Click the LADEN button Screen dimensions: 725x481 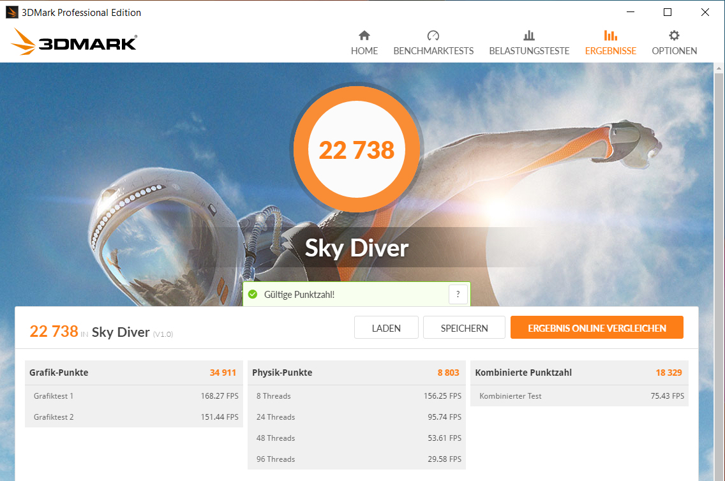point(386,328)
